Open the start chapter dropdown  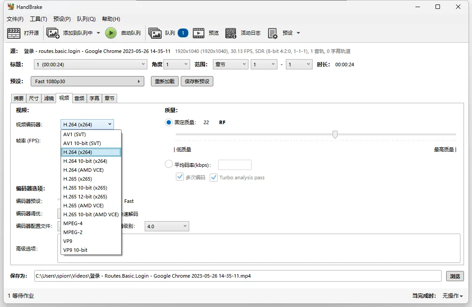coord(264,65)
